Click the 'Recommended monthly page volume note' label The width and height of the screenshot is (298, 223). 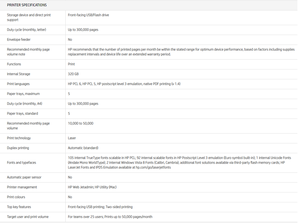point(28,52)
